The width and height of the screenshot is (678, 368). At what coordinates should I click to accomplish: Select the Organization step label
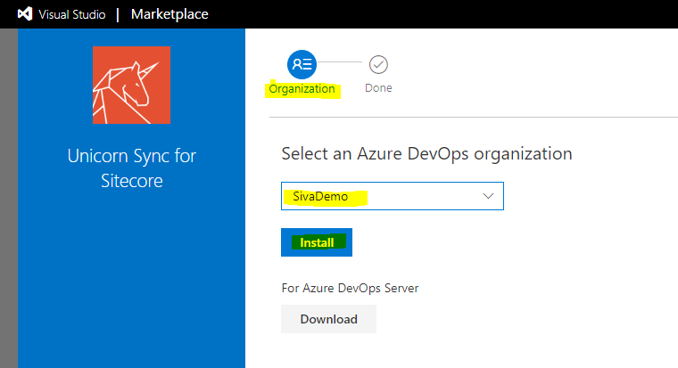302,89
